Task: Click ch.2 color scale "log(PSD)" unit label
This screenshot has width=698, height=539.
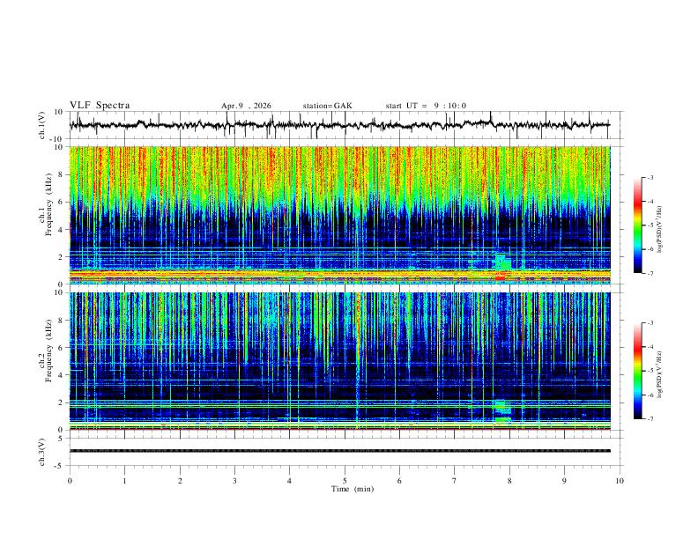Action: coord(660,374)
